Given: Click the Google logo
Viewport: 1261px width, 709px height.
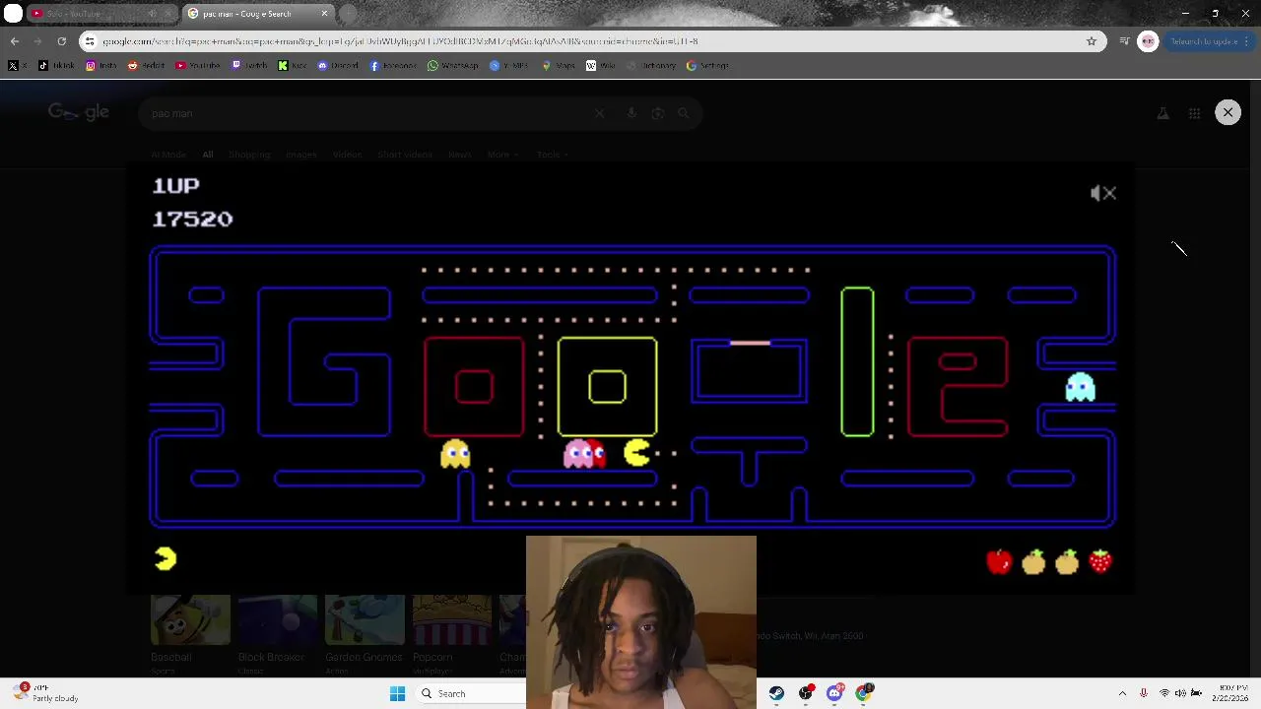Looking at the screenshot, I should coord(79,112).
